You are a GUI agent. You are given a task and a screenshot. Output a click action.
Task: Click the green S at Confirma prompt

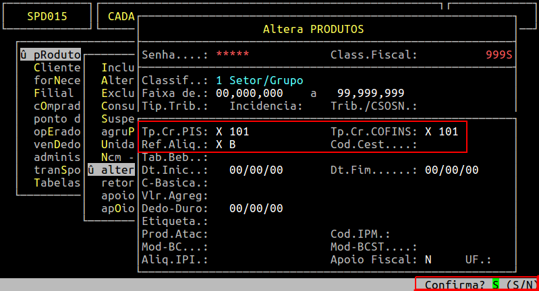point(495,285)
